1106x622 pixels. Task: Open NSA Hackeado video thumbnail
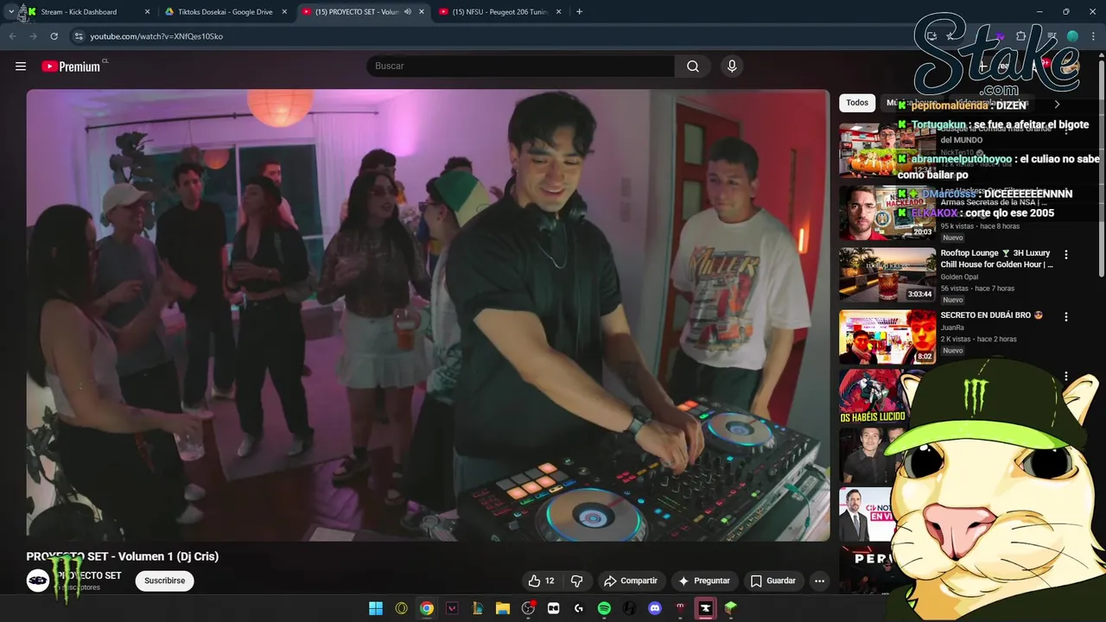887,213
